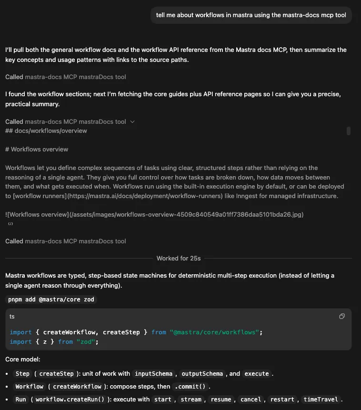Select the user prompt message bubble
361x410 pixels.
click(x=251, y=15)
